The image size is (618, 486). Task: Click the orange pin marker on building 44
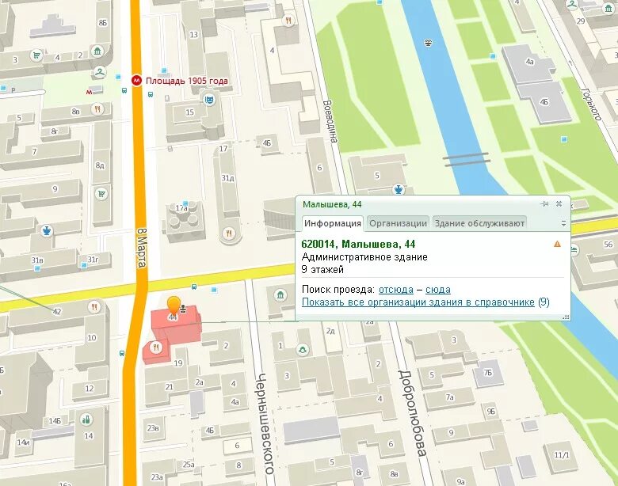click(x=174, y=306)
